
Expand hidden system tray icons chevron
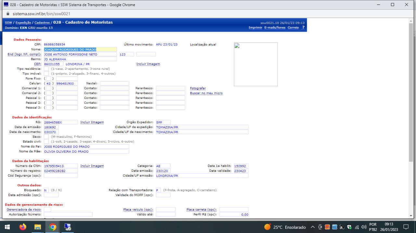click(313, 227)
